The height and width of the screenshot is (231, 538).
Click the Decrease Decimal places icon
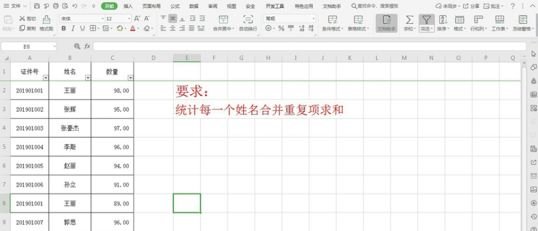(x=311, y=28)
